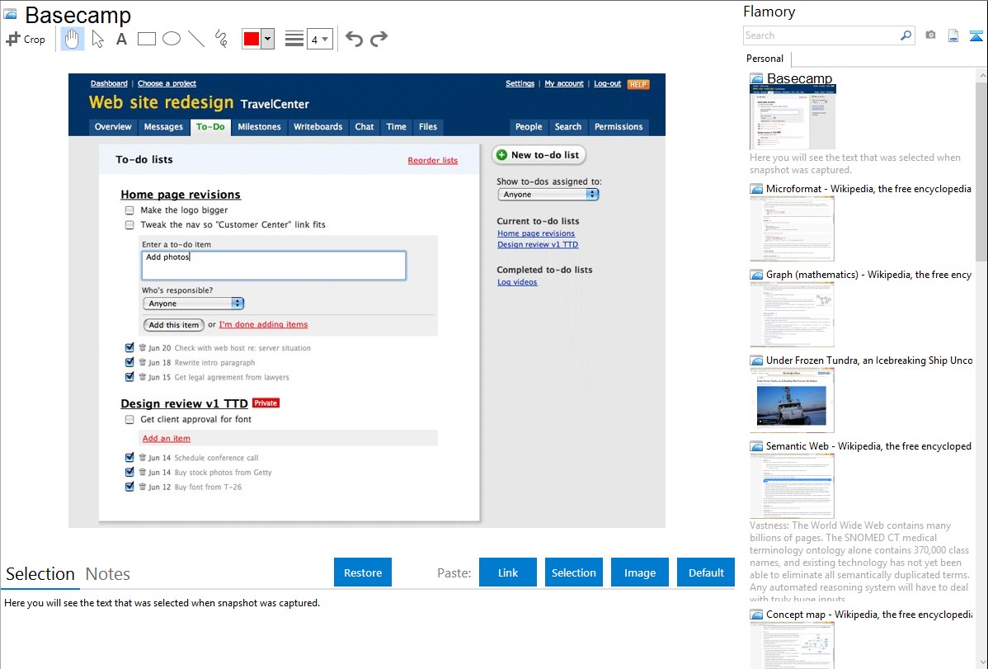Open the Personal tab

765,59
